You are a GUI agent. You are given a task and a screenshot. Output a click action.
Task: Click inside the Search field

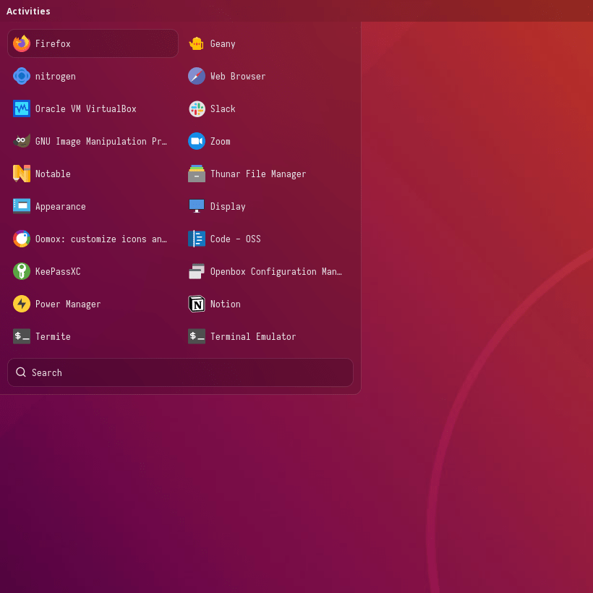179,372
